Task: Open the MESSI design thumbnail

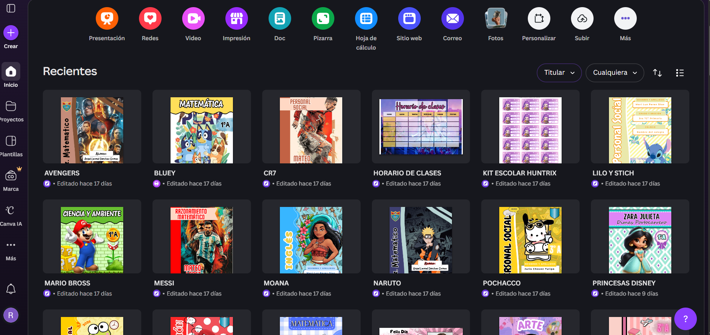Action: coord(202,237)
